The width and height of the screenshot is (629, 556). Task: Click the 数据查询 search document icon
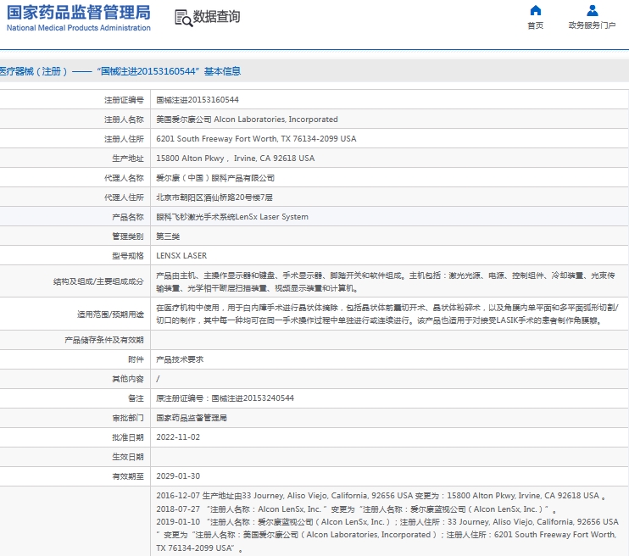click(x=183, y=18)
